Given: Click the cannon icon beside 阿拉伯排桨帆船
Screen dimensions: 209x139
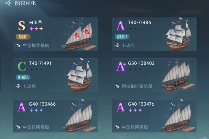Looking at the screenshot, I should [x=117, y=86].
